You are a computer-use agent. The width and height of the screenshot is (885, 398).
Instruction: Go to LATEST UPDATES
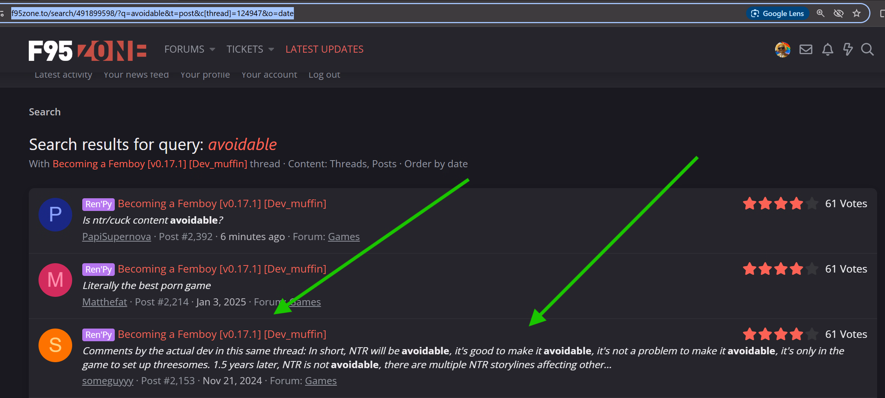[x=325, y=49]
